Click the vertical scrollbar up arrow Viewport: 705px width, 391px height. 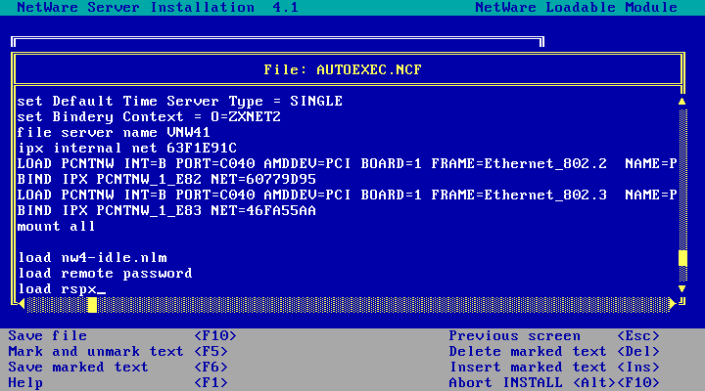(682, 101)
